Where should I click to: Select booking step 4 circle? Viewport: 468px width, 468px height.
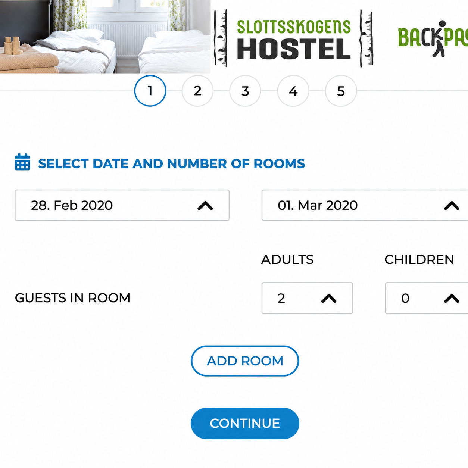(293, 91)
